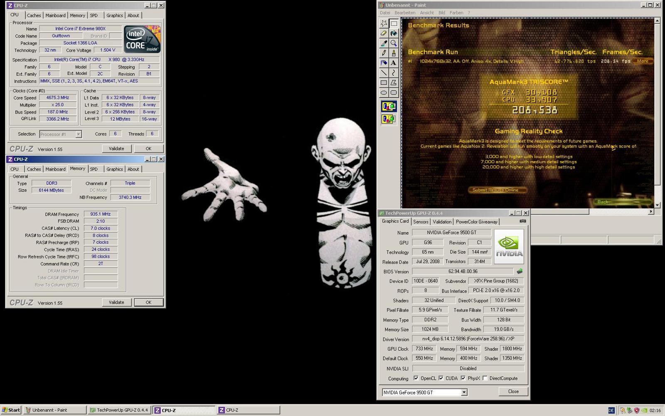Image resolution: width=665 pixels, height=416 pixels.
Task: Select the straight Line tool
Action: (384, 73)
